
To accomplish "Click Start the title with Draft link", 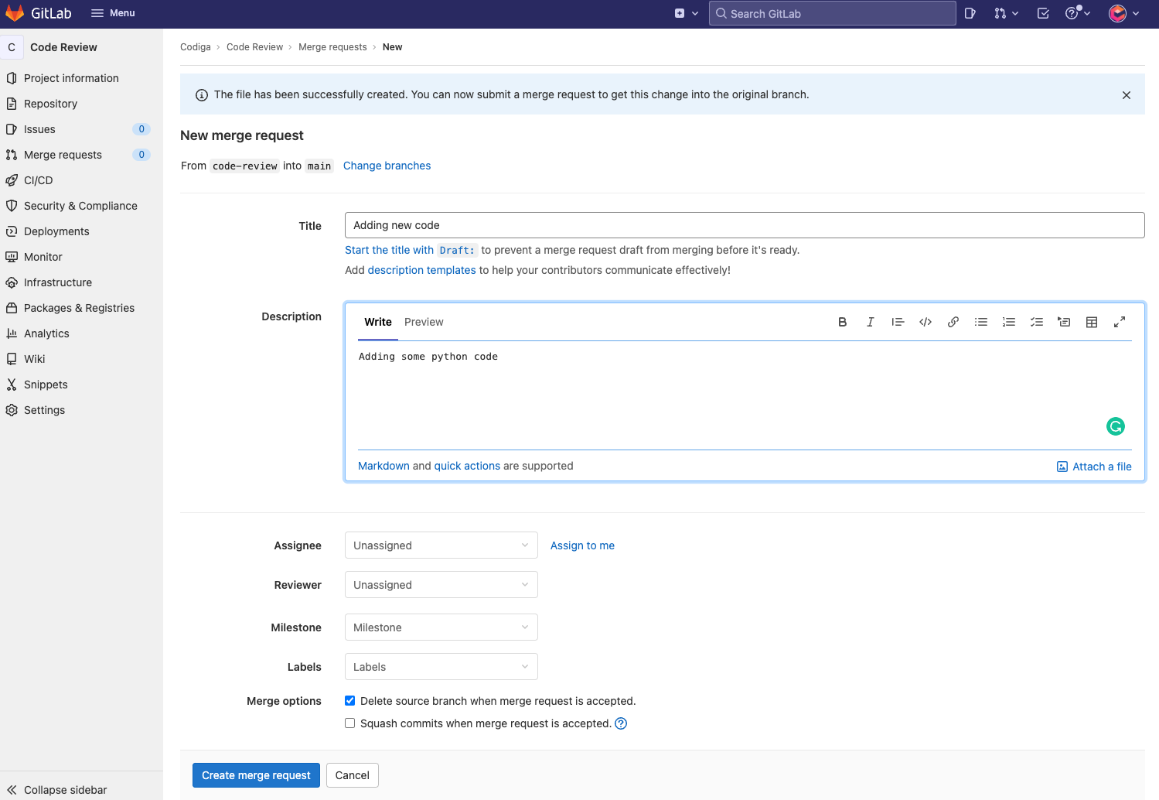I will (411, 250).
